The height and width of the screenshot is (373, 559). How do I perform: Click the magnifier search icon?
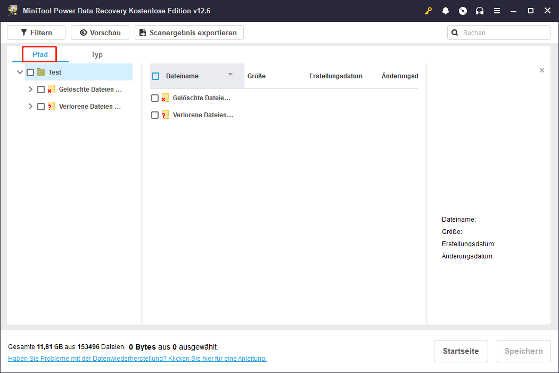pyautogui.click(x=455, y=33)
